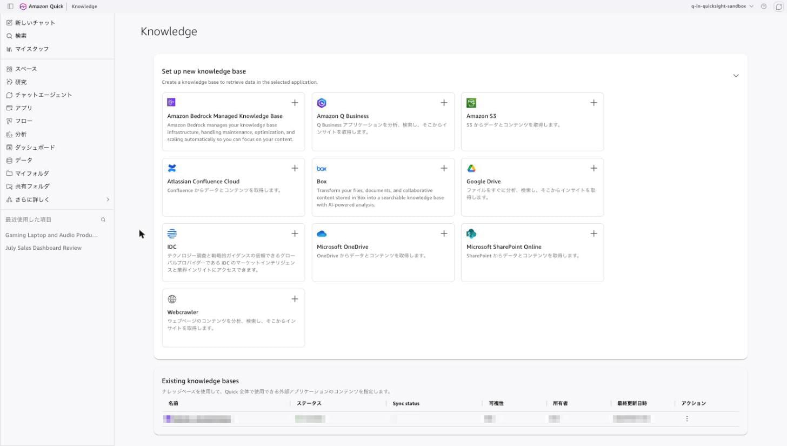
Task: Click the 最近使用した項目 label
Action: click(28, 219)
